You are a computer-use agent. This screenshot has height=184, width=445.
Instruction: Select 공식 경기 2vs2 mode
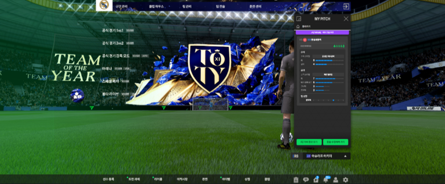click(x=113, y=43)
